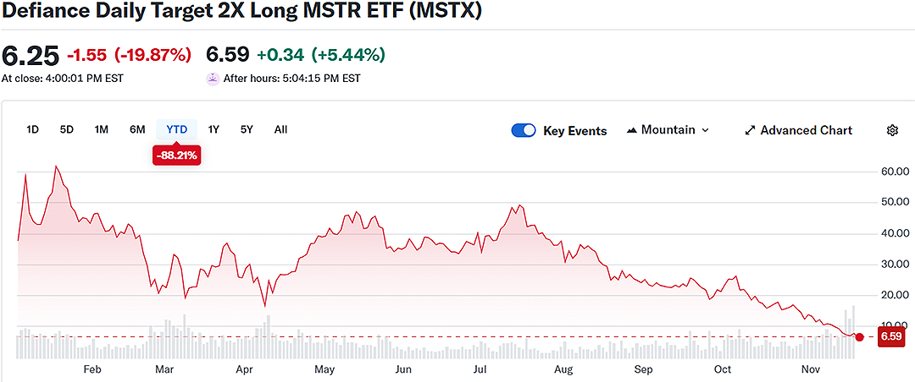The width and height of the screenshot is (915, 382).
Task: Click the 6.25 closing price
Action: point(30,56)
